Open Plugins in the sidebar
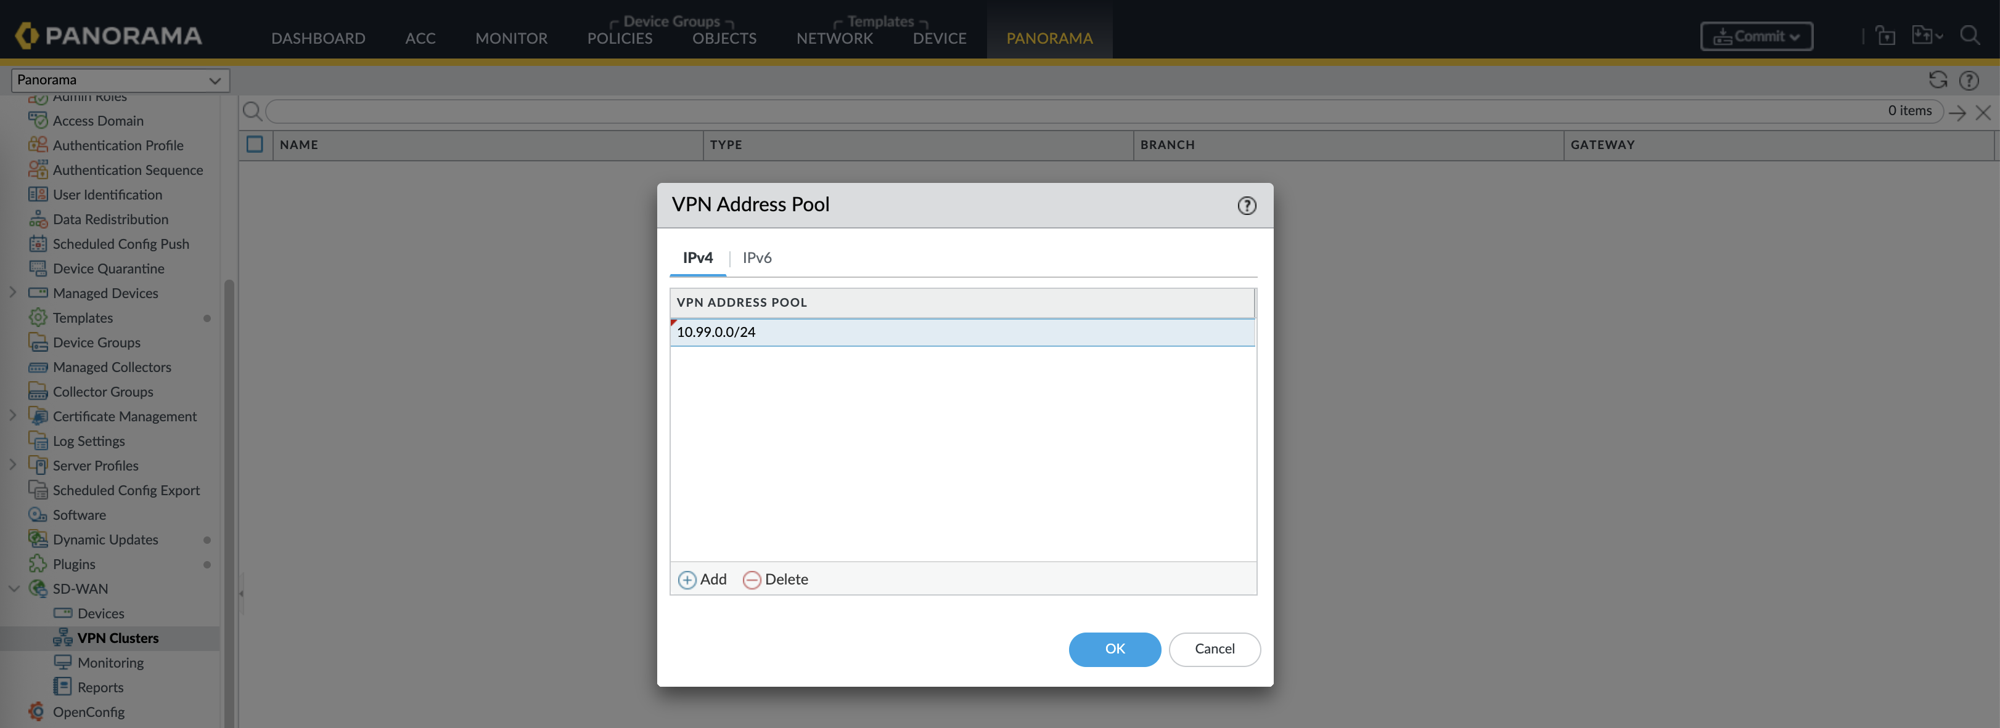The height and width of the screenshot is (728, 2000). (x=74, y=564)
